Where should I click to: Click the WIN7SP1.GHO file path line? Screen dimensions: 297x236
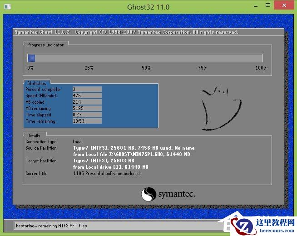(x=131, y=154)
